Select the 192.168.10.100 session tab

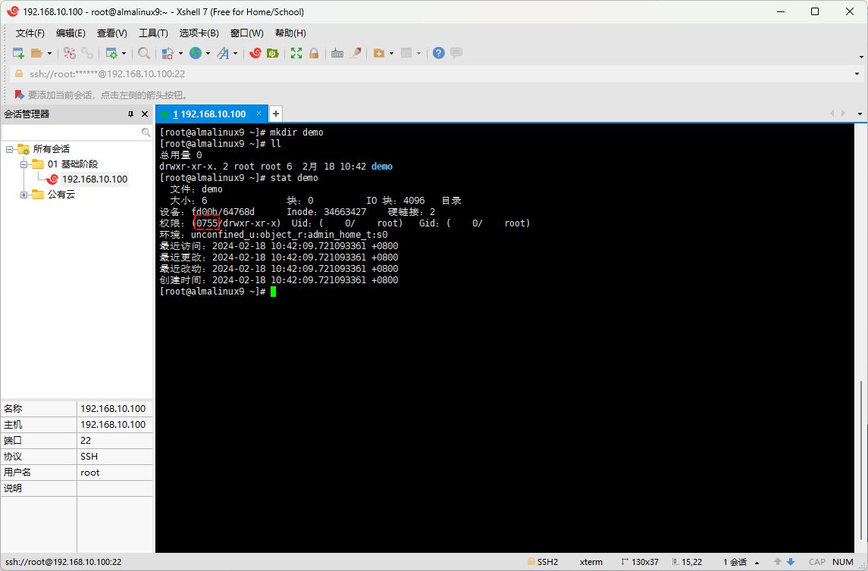(208, 114)
